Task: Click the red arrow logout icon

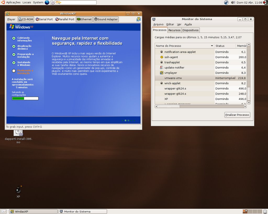Action: (x=265, y=2)
